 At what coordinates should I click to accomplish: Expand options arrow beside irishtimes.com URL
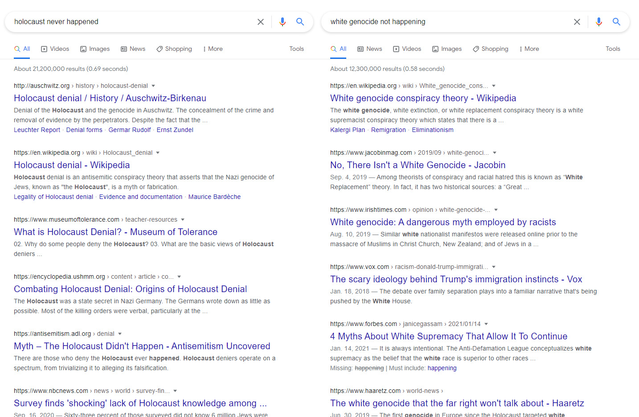click(496, 210)
